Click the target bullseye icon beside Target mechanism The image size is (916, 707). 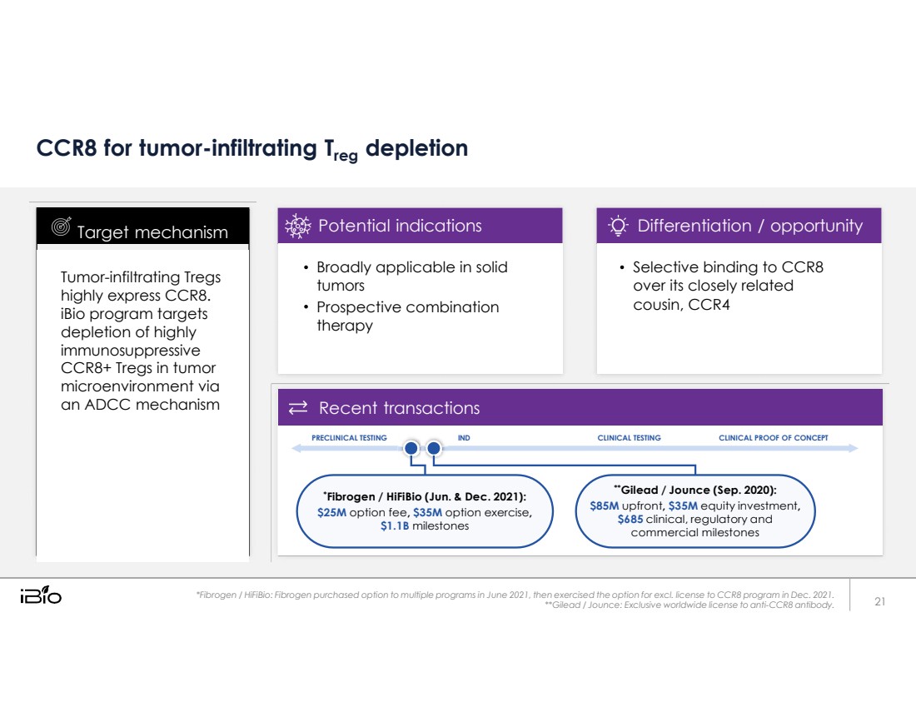(60, 227)
